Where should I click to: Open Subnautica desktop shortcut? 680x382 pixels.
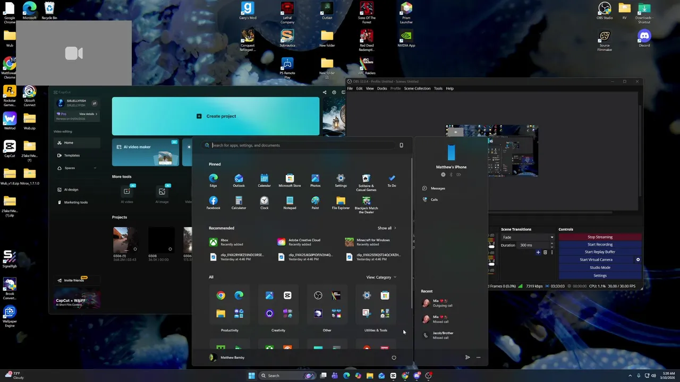[x=287, y=38]
